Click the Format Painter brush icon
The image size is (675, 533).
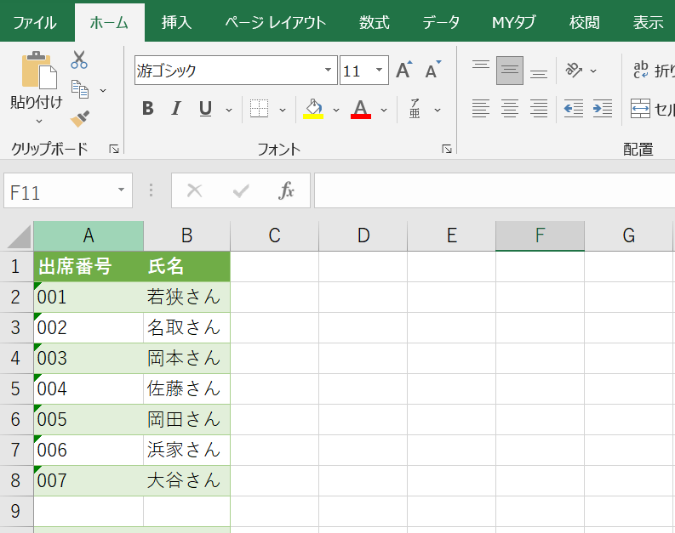(80, 119)
